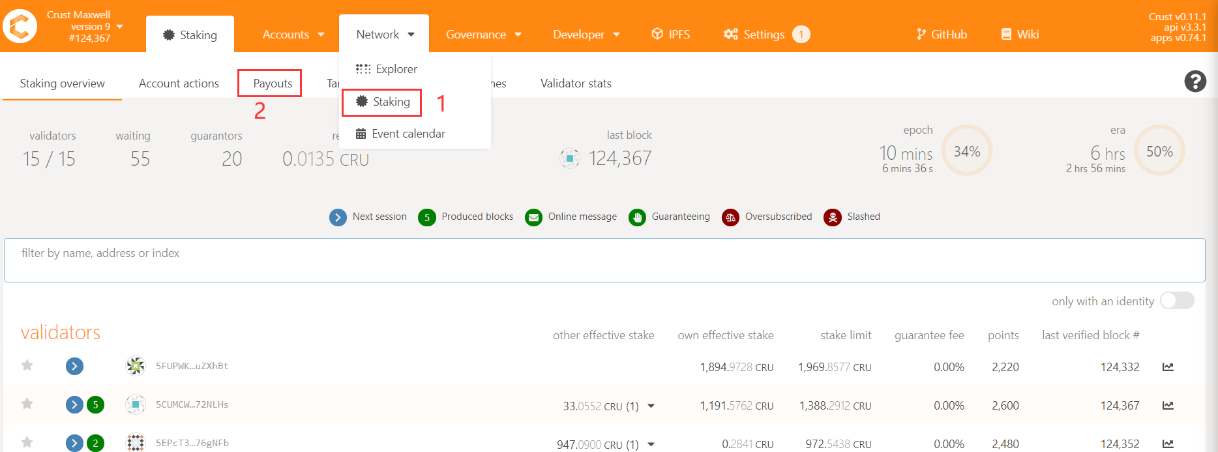Click produced blocks badge 5 for 5CUMCW...72NLHs
The width and height of the screenshot is (1218, 452).
(95, 404)
